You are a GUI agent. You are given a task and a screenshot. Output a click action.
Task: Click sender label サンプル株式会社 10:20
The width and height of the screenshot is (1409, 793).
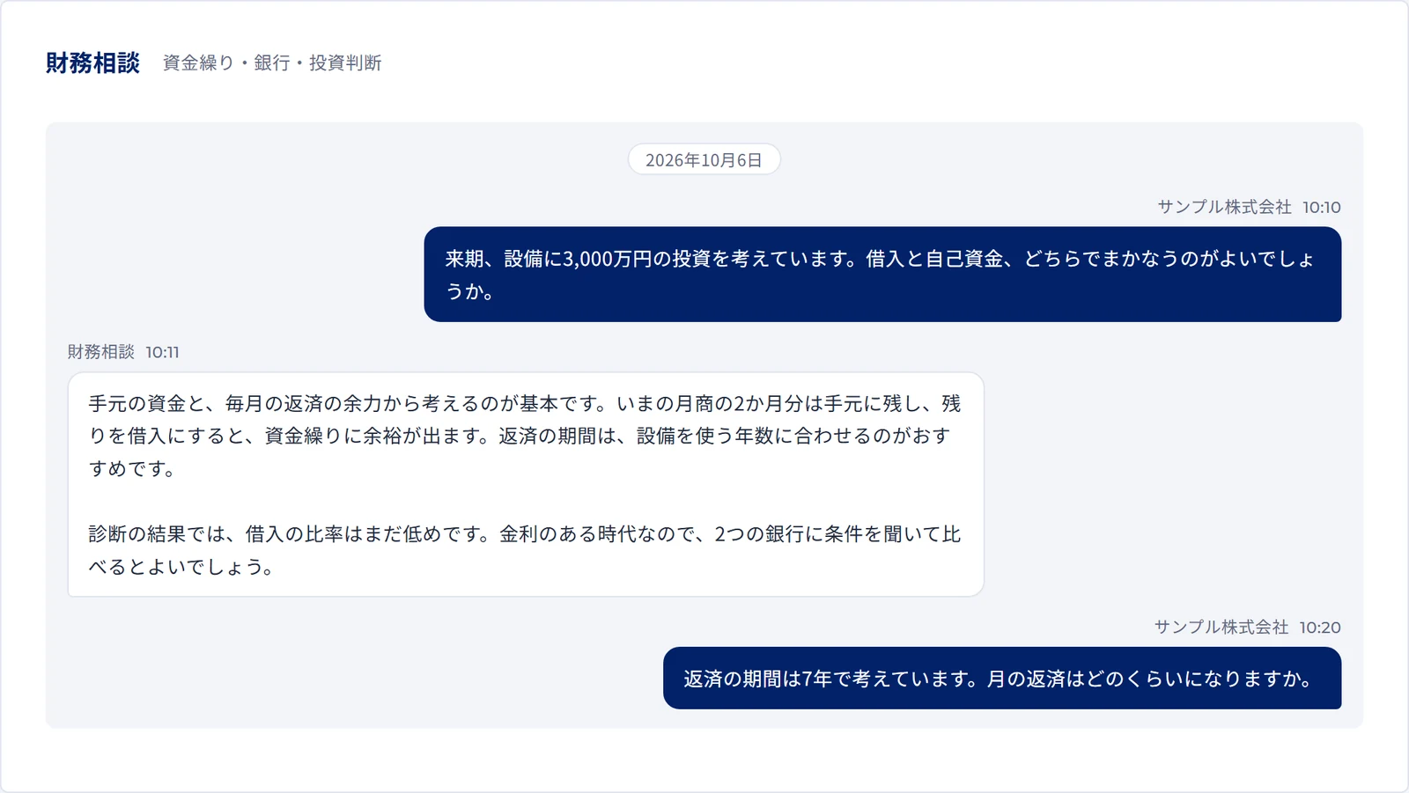pyautogui.click(x=1247, y=627)
